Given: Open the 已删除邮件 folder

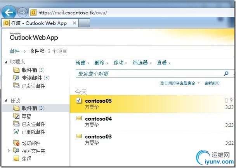Looking at the screenshot, I should [33, 132].
